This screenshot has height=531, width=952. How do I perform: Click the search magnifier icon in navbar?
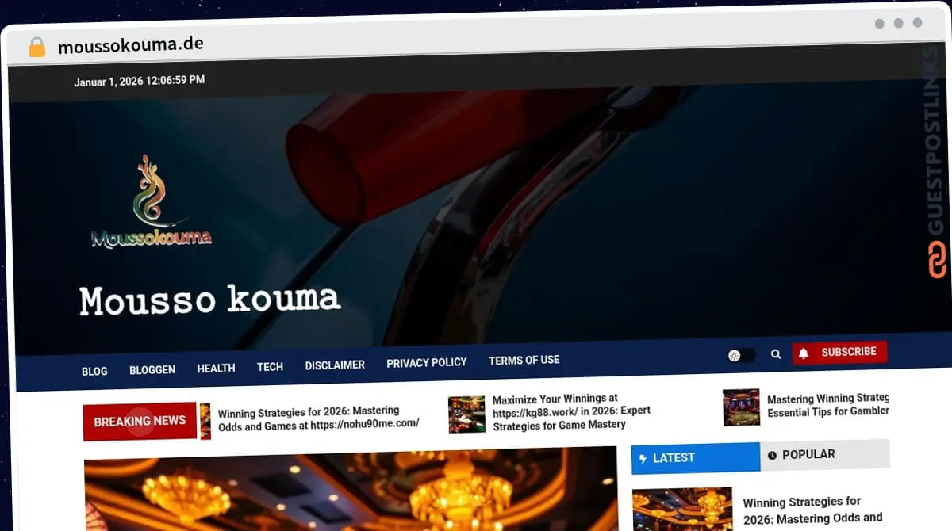pos(776,354)
